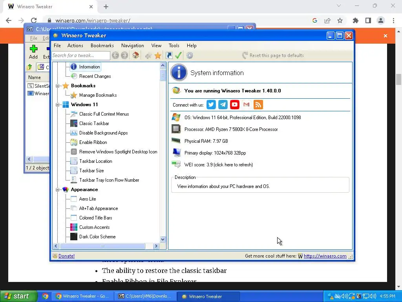
Task: Select Recent Changes in the tree
Action: click(95, 76)
